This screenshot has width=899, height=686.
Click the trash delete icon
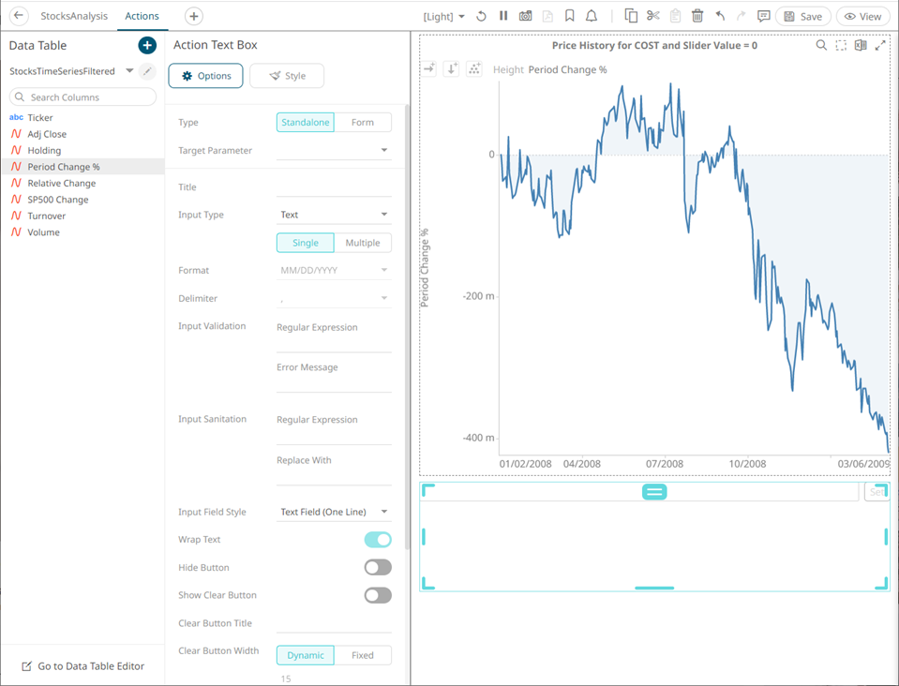point(697,16)
